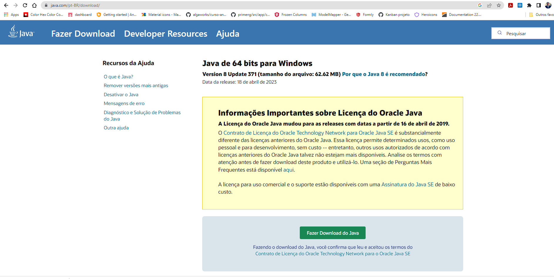Open Color Hex Color Codes bookmark
Screen dimensions: 554x279
(x=43, y=15)
